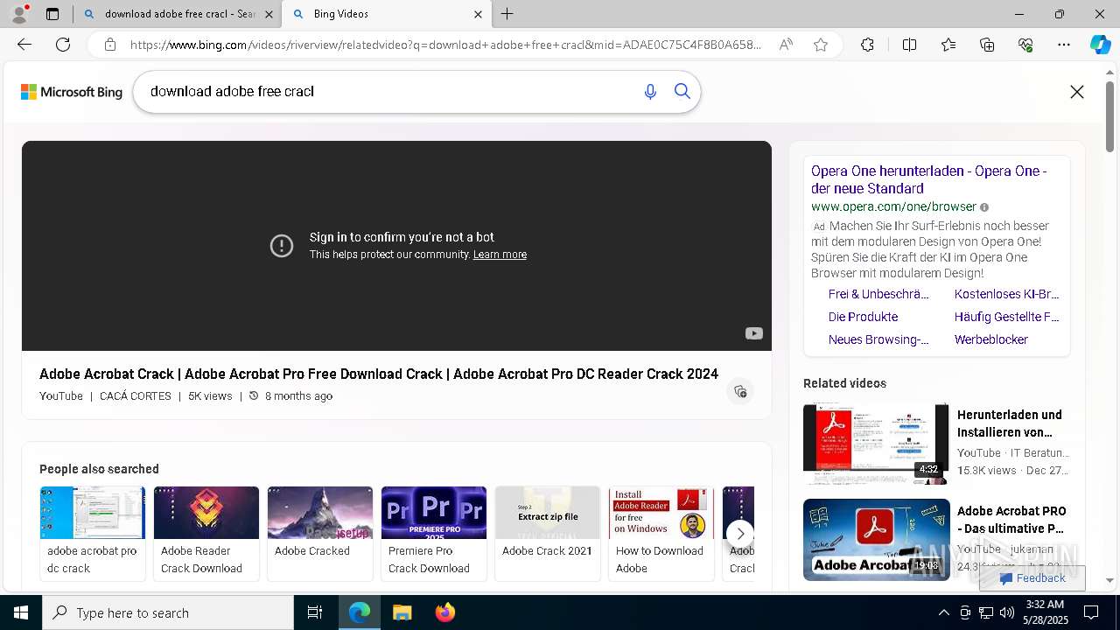Reload the page with the refresh icon
This screenshot has height=630, width=1120.
[x=63, y=45]
